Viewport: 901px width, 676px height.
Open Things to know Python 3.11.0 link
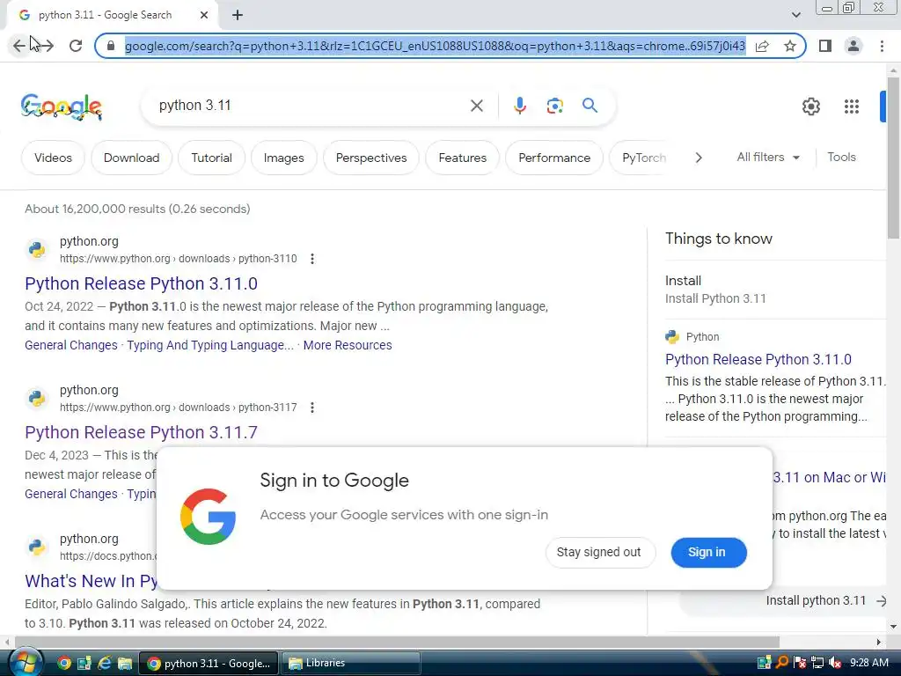(x=758, y=359)
